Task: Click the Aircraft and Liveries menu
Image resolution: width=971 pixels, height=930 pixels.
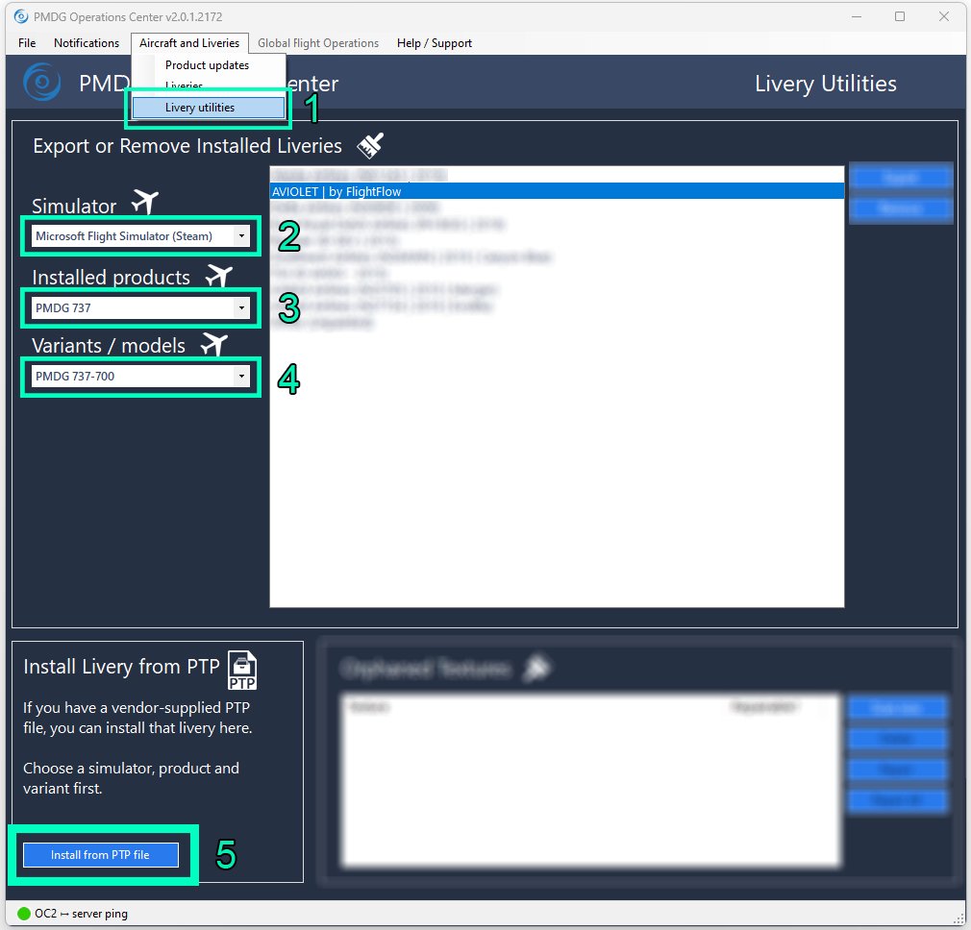Action: pyautogui.click(x=189, y=43)
